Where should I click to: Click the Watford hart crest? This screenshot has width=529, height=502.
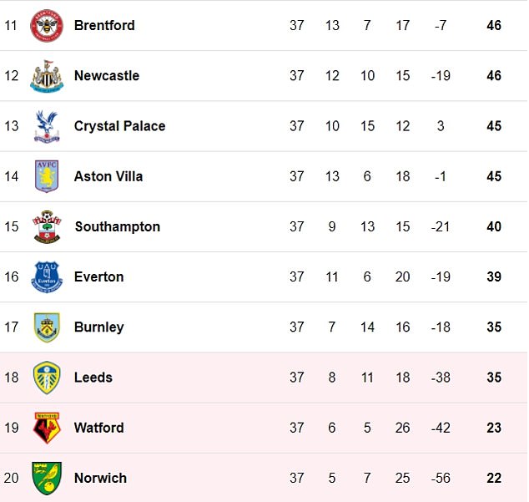tap(47, 428)
